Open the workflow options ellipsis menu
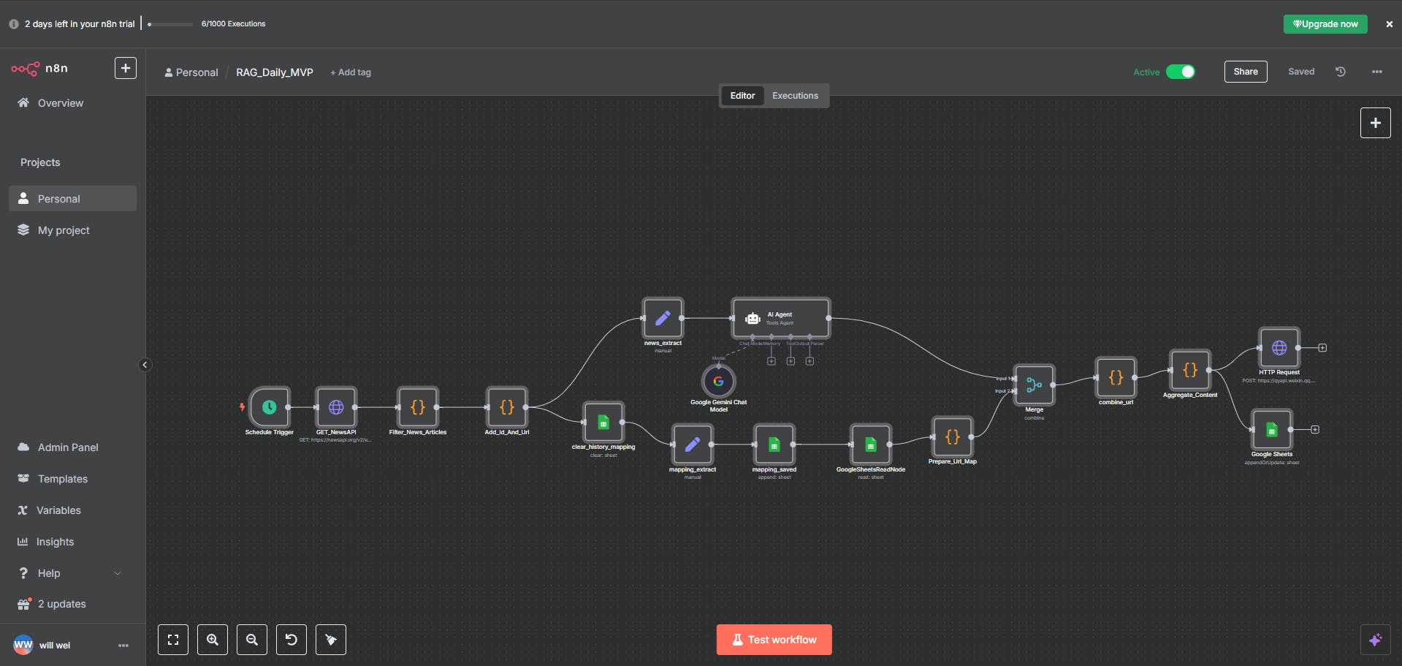The image size is (1402, 666). click(1377, 72)
